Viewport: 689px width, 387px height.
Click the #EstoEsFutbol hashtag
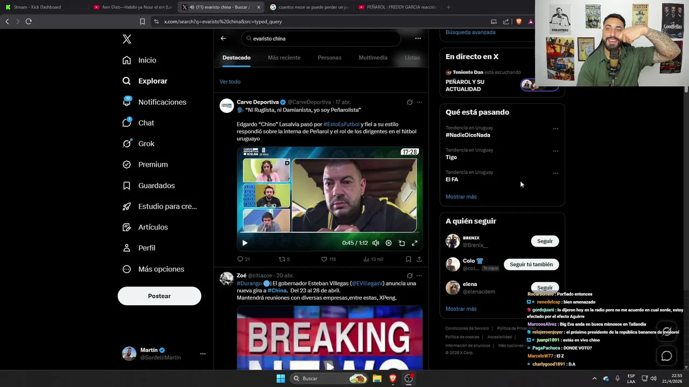coord(341,124)
